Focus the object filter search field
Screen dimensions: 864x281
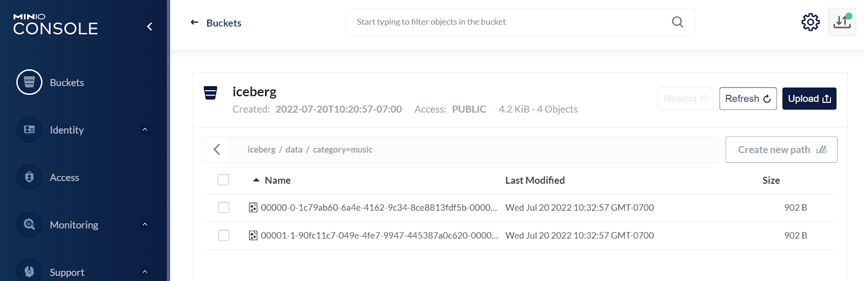point(508,22)
